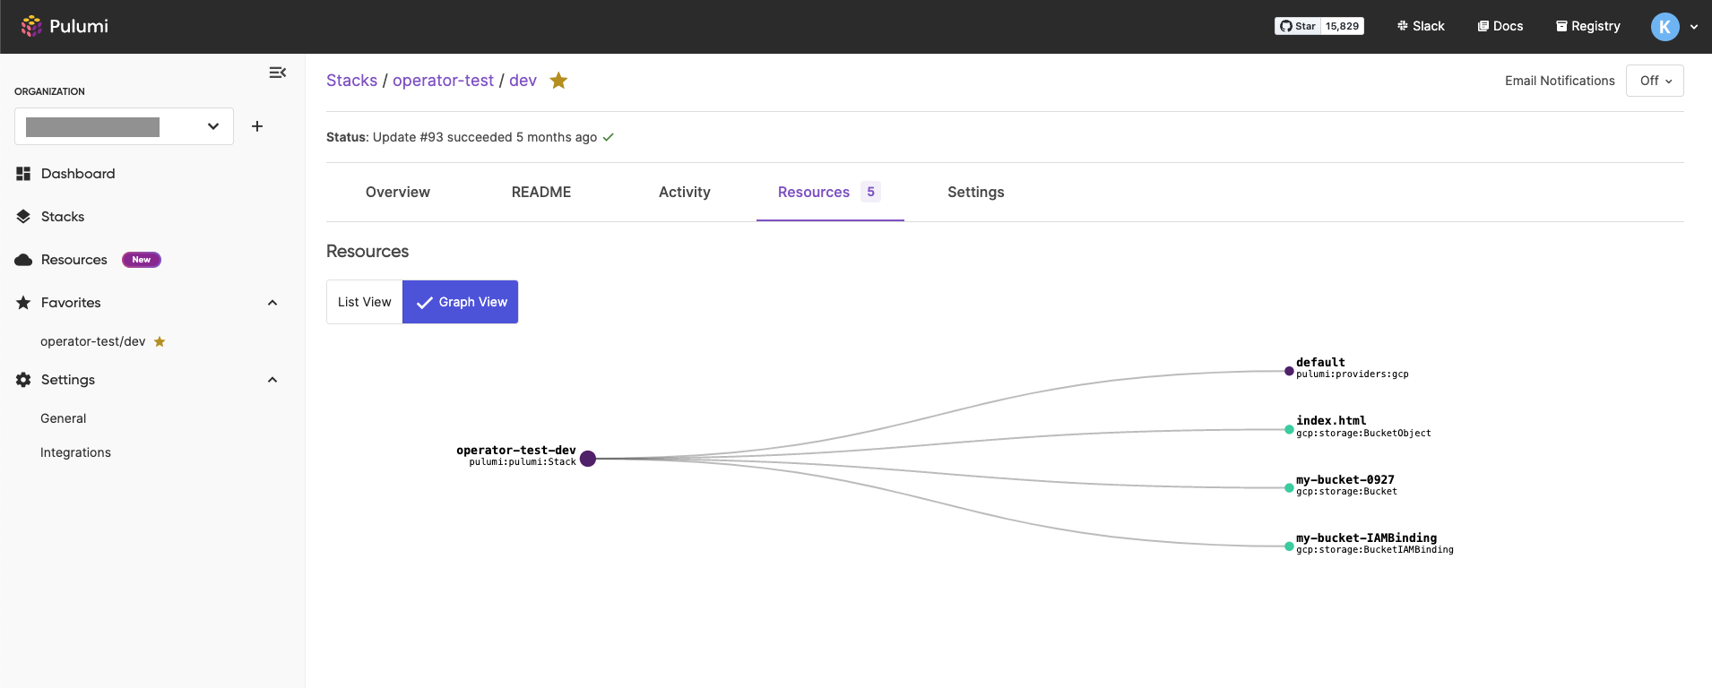The width and height of the screenshot is (1712, 688).
Task: Go to Stacks in the sidebar
Action: [63, 217]
